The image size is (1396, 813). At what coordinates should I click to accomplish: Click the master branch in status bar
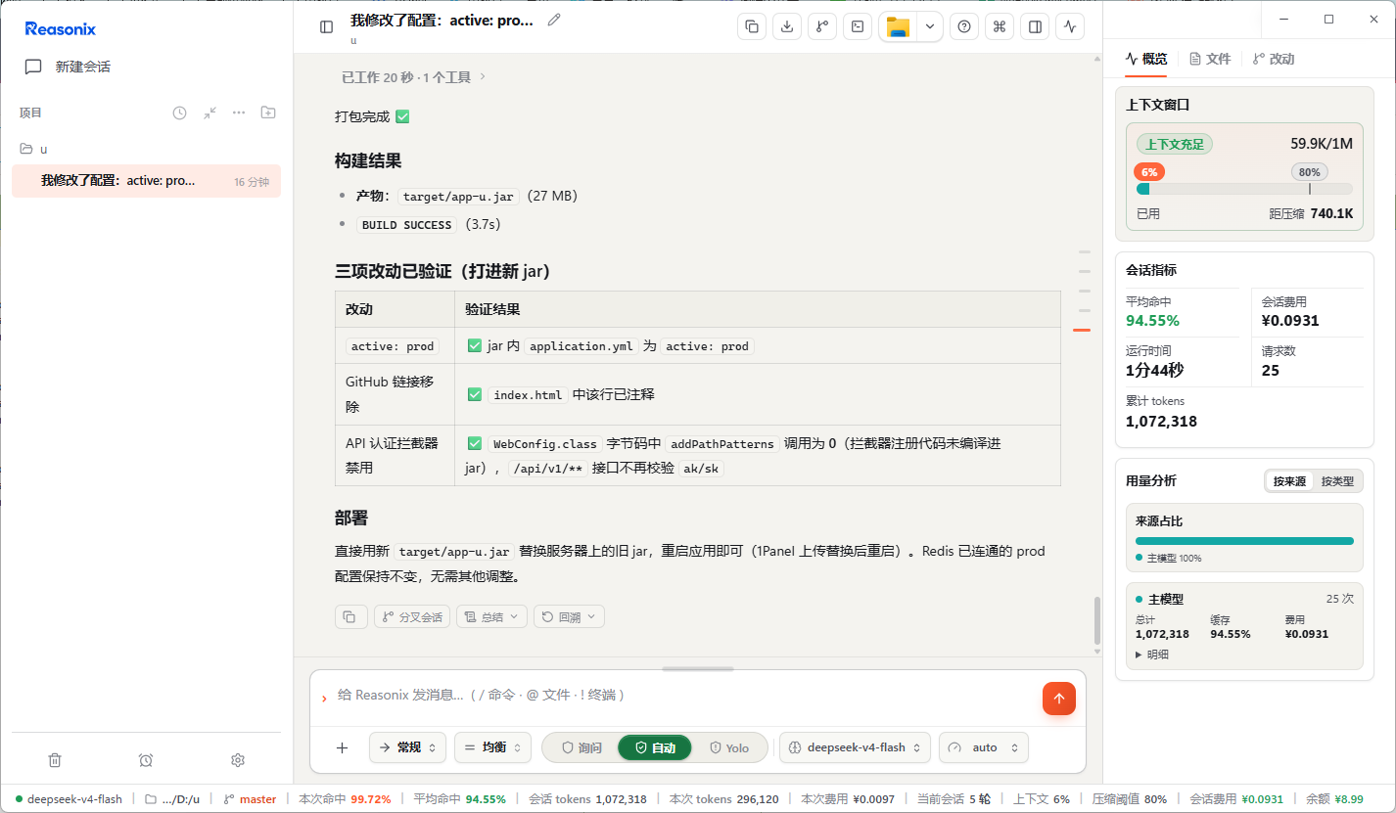(251, 799)
